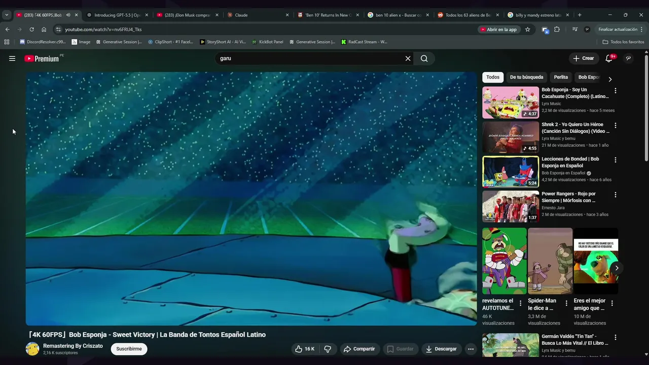Open options for Lecciones de Bondad video
This screenshot has height=365, width=649.
pos(616,160)
